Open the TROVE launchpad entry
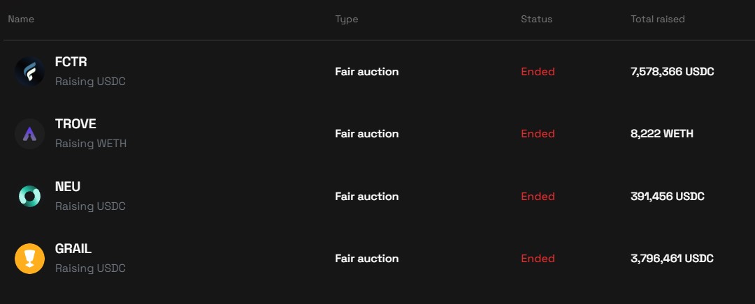Viewport: 755px width, 304px height. (75, 124)
